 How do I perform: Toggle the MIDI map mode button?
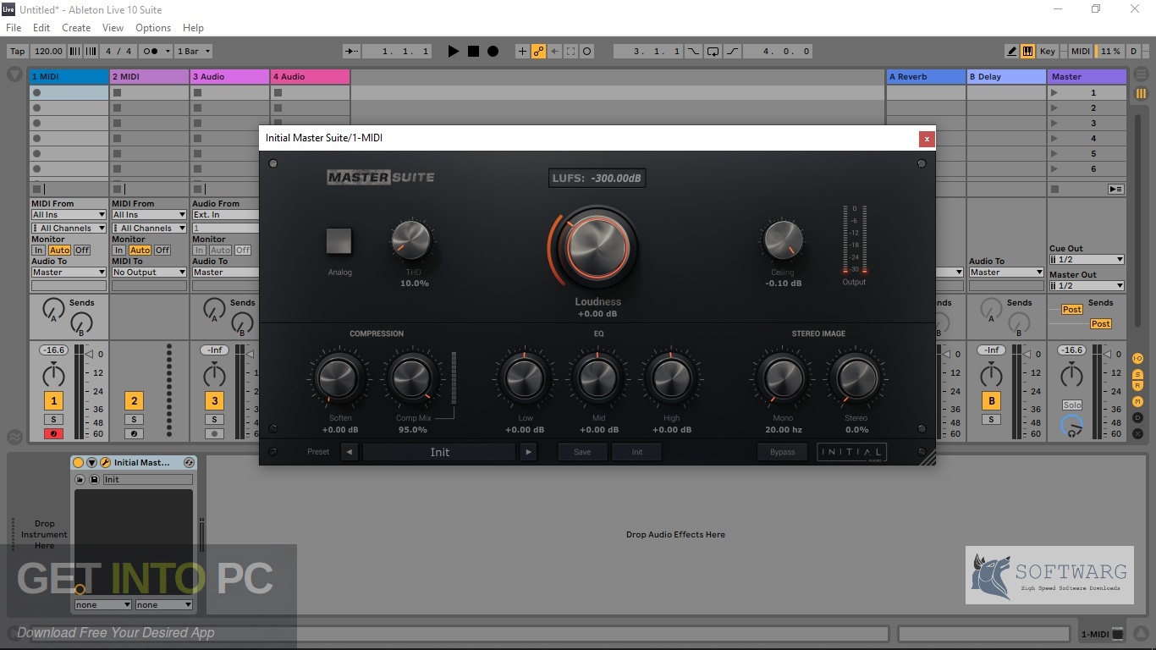click(x=1081, y=51)
